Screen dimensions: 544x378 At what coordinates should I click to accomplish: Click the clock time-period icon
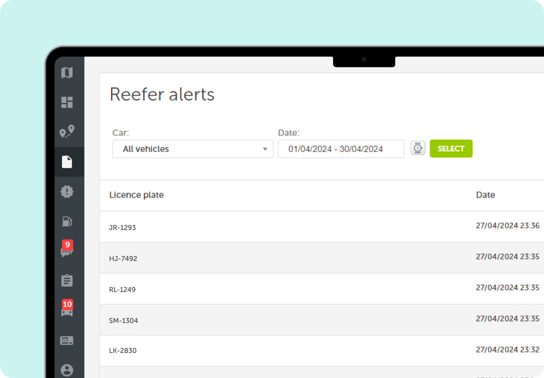click(417, 148)
